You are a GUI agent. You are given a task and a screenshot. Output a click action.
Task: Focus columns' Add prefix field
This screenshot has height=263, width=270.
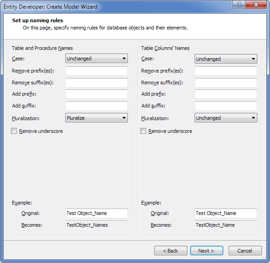point(226,94)
